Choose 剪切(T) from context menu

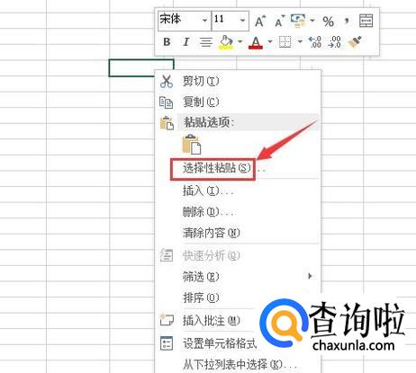click(x=201, y=81)
